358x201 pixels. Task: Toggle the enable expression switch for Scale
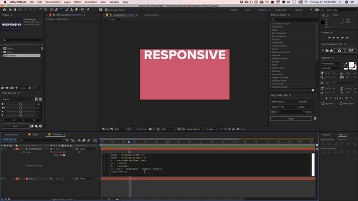click(x=55, y=155)
